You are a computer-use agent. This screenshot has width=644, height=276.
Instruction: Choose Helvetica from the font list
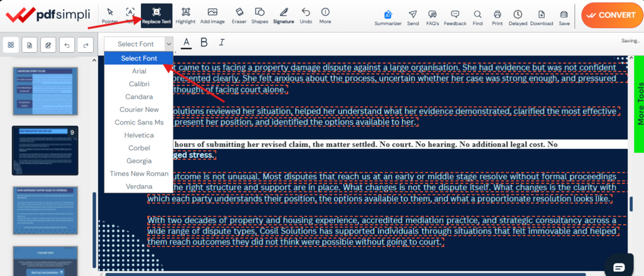tap(139, 135)
